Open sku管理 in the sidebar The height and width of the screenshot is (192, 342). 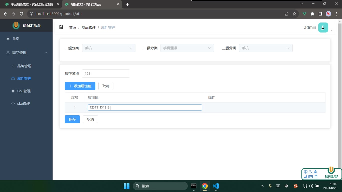coord(26,103)
